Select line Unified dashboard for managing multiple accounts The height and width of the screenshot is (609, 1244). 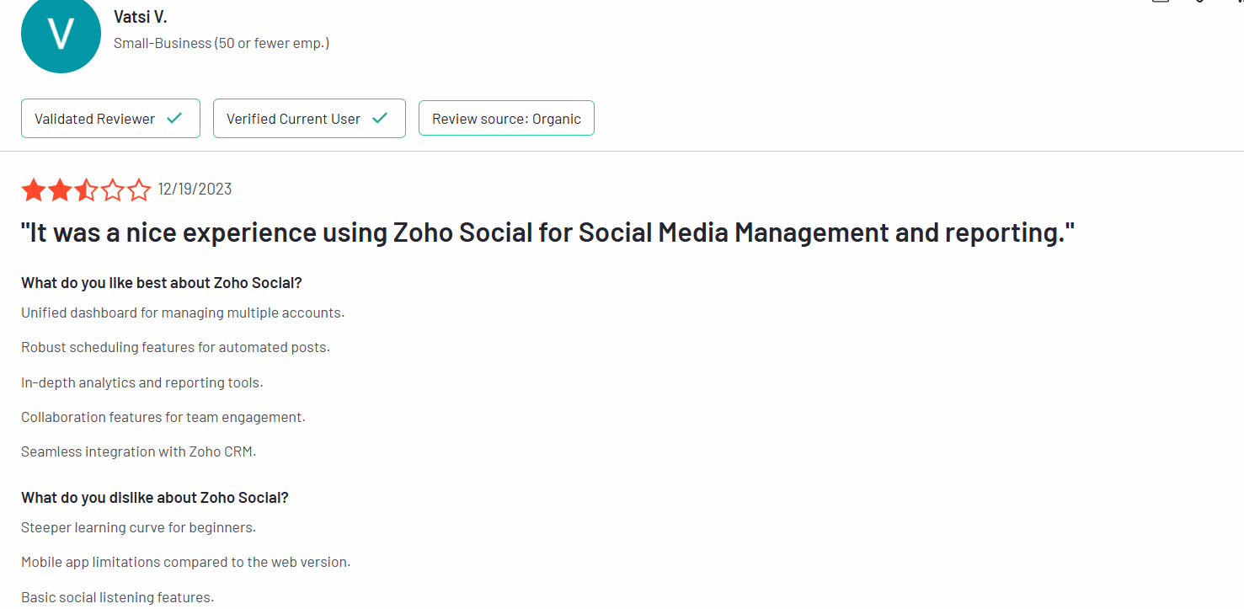(183, 313)
